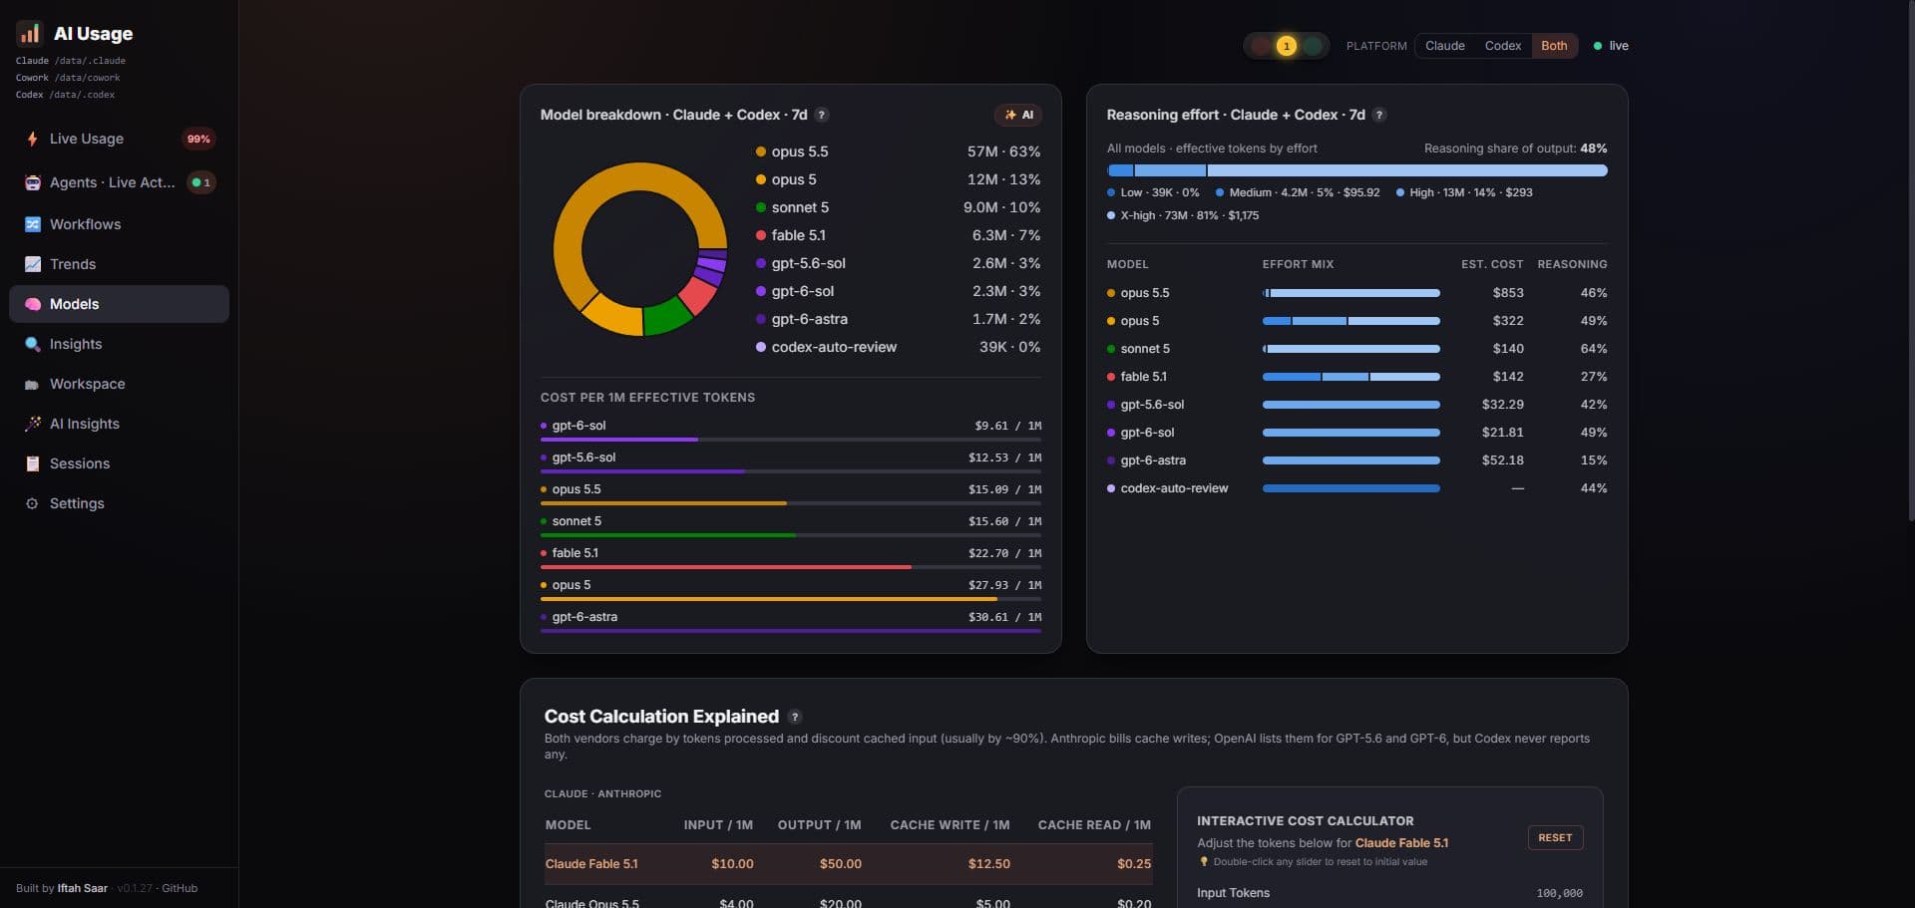Select the Both platform filter
This screenshot has width=1915, height=908.
pyautogui.click(x=1554, y=46)
